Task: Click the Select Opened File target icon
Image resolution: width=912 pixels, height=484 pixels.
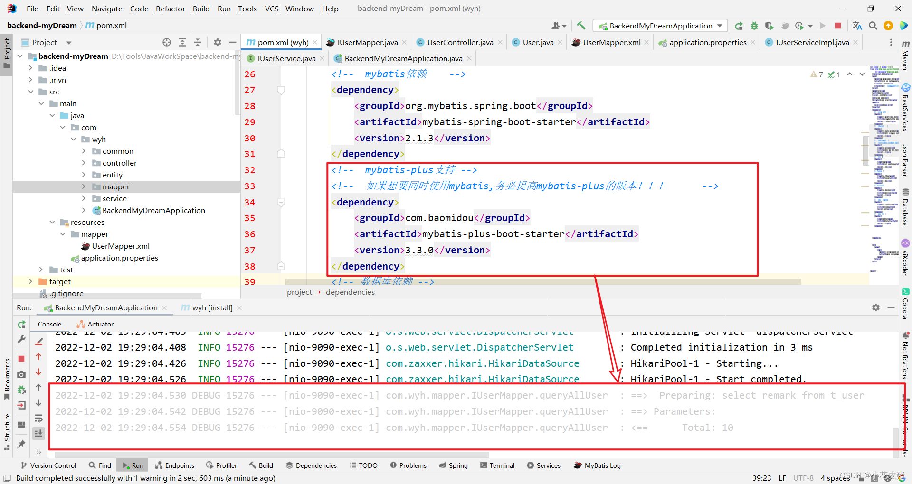Action: [x=167, y=42]
